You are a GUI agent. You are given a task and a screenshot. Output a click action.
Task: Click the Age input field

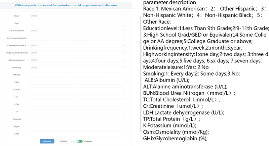click(x=77, y=23)
